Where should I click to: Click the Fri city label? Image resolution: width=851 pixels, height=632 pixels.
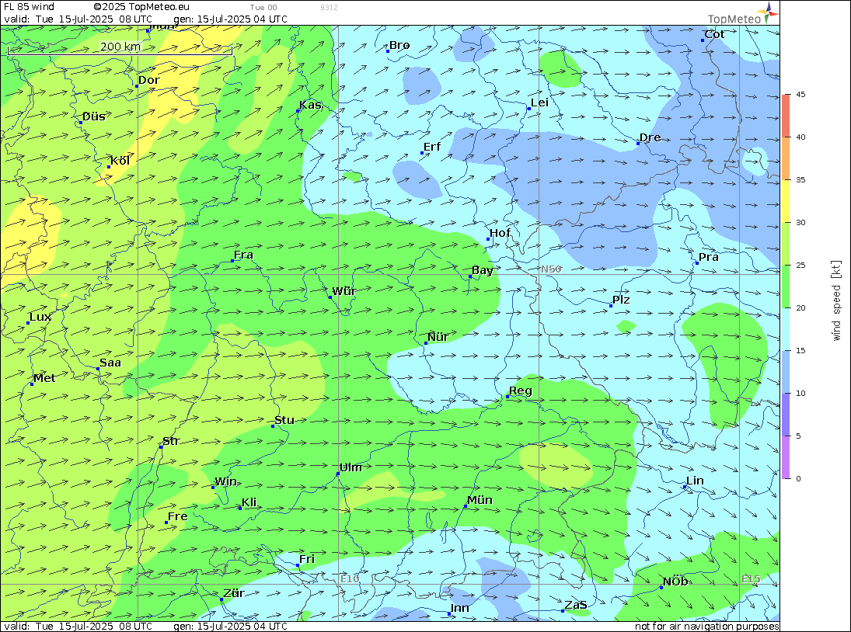307,559
